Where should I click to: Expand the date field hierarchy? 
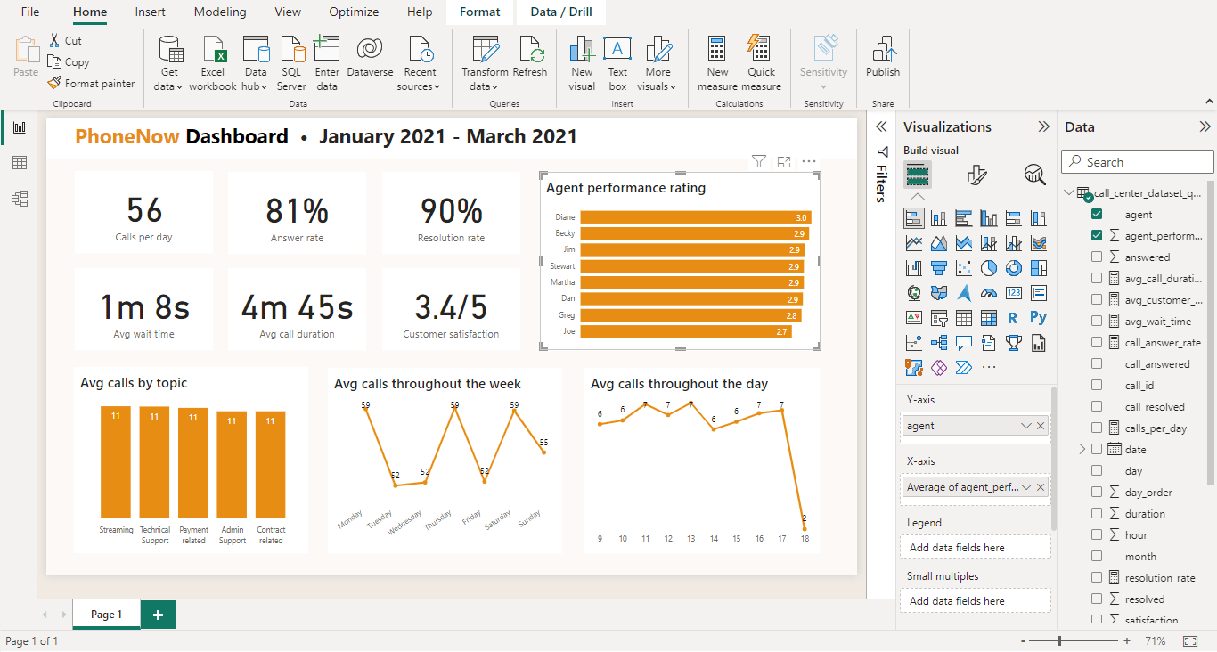tap(1082, 449)
